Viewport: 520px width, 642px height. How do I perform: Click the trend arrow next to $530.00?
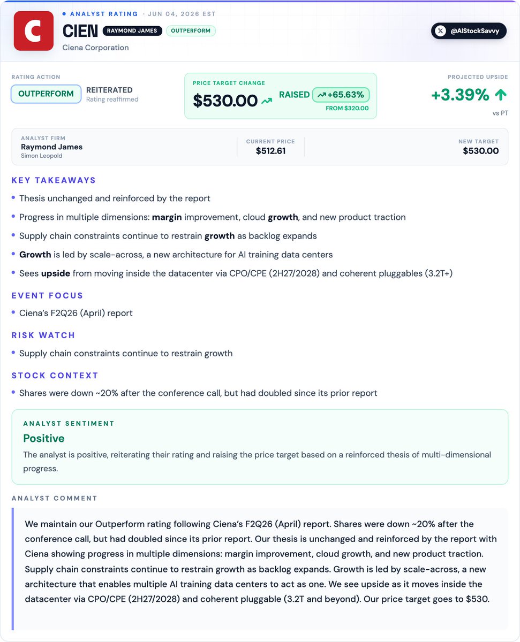coord(267,101)
